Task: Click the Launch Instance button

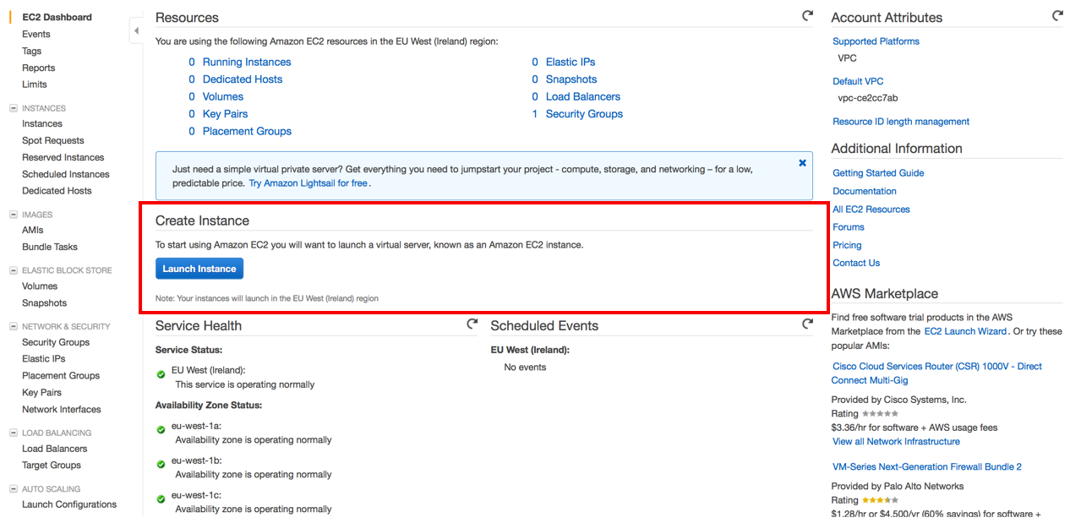Action: (x=199, y=269)
